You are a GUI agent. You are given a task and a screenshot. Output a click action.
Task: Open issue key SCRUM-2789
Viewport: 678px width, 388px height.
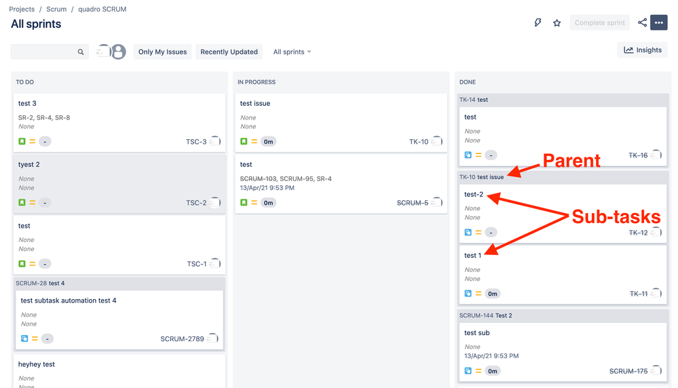(182, 338)
